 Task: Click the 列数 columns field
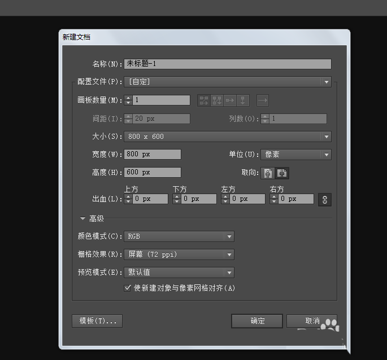pos(298,118)
